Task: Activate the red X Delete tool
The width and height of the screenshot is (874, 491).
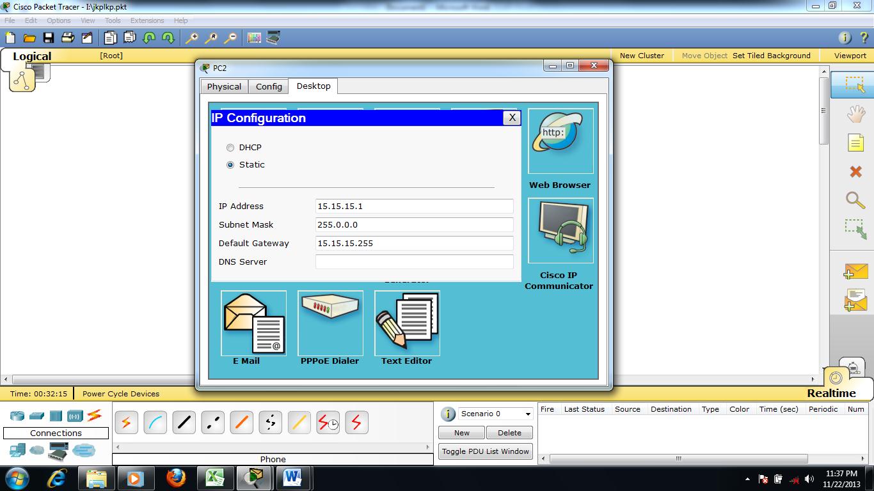Action: (x=855, y=171)
